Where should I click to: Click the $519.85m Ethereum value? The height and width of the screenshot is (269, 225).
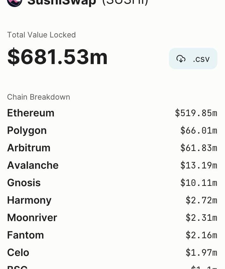click(x=196, y=113)
